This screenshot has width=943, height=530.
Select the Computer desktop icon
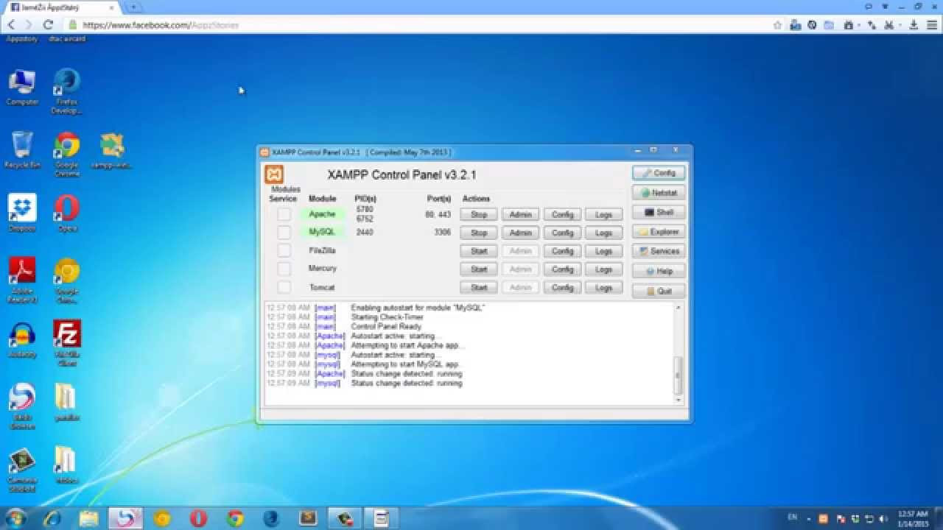click(x=22, y=88)
